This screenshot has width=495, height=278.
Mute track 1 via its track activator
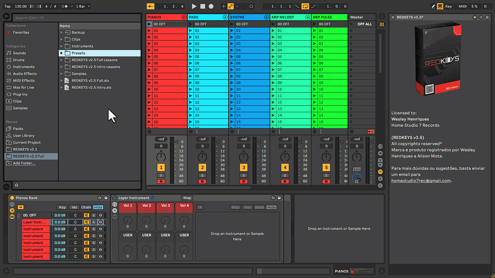161,168
